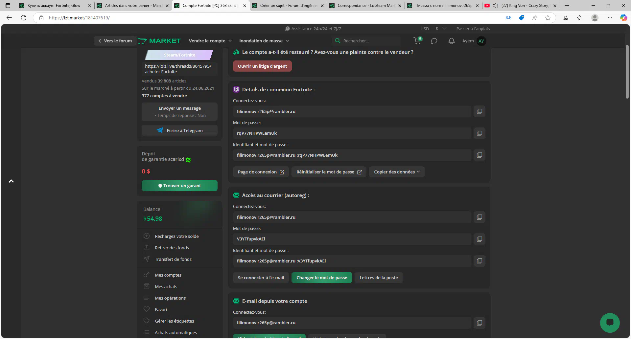Open messages chat bubble icon in header
631x339 pixels.
click(x=434, y=41)
